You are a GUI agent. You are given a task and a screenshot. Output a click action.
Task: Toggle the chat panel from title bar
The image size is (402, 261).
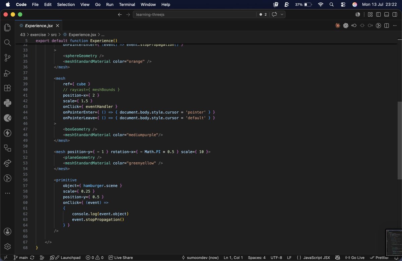[275, 14]
